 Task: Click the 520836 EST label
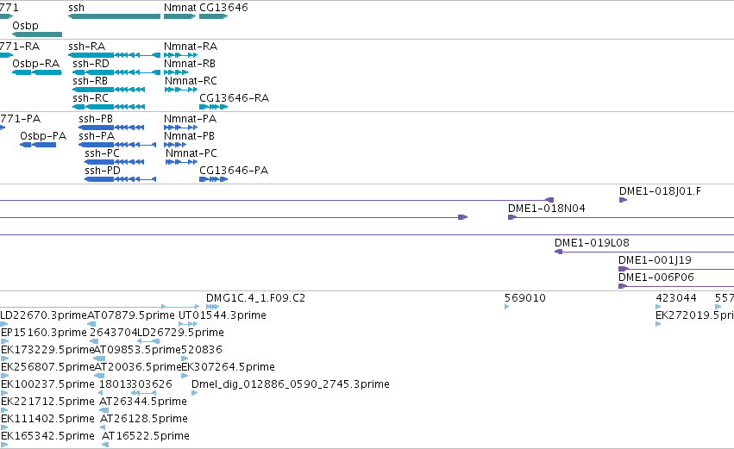pyautogui.click(x=201, y=350)
